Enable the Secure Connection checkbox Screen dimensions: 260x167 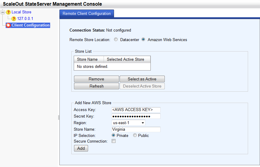[x=114, y=141]
